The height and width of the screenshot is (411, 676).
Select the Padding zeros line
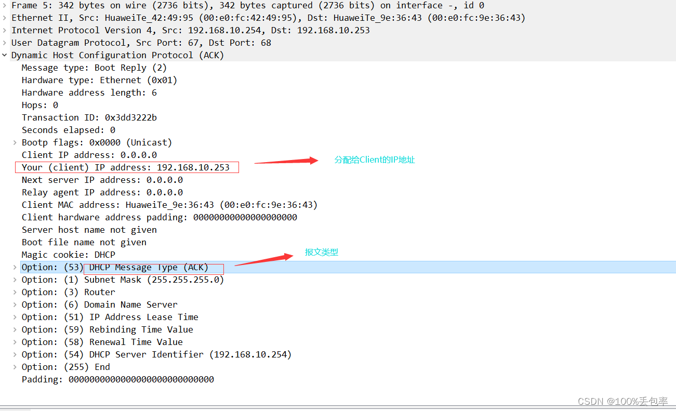[x=117, y=380]
